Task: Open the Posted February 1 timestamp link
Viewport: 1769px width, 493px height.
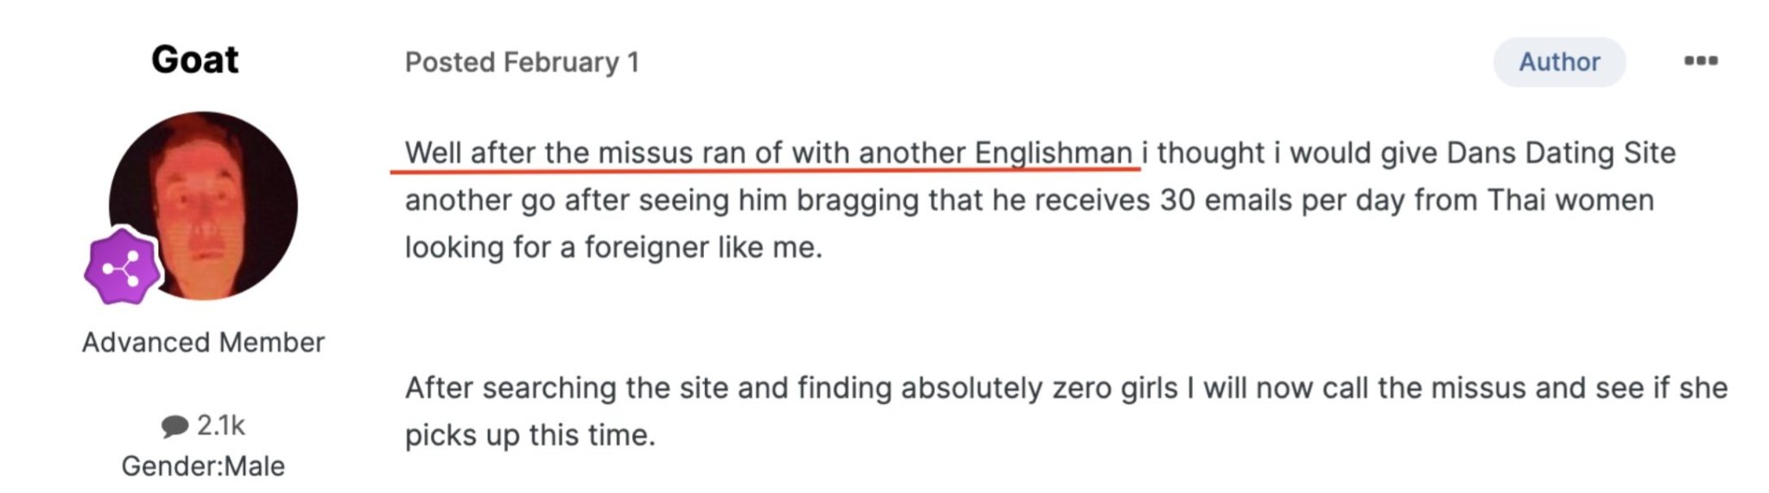Action: 522,62
